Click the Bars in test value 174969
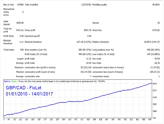This screenshot has height=124, width=164. click(x=20, y=5)
